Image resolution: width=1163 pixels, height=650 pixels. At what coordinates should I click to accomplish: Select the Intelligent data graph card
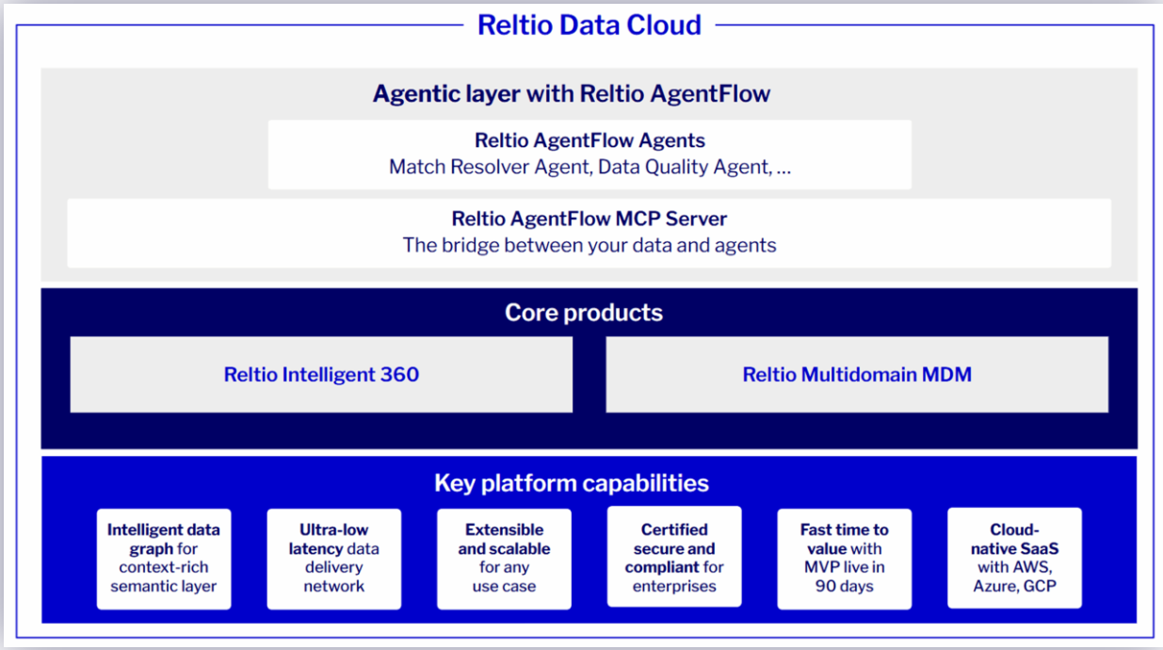(164, 558)
